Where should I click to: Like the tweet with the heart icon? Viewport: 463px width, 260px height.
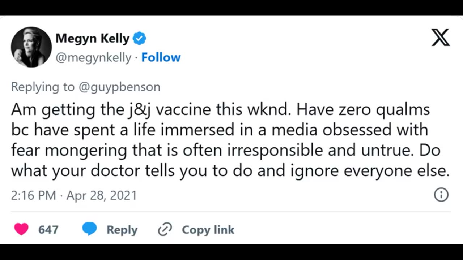tap(21, 229)
